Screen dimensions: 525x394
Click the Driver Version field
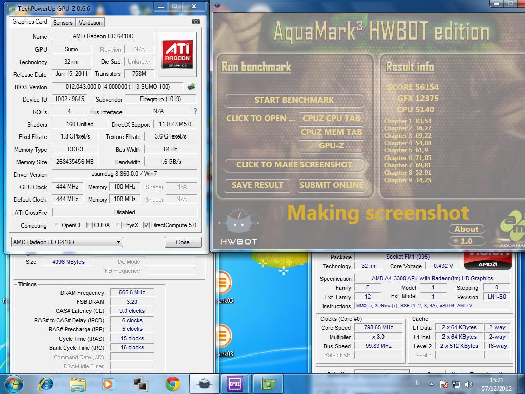[124, 174]
